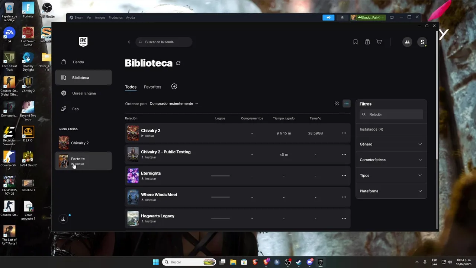Click the Hogwarts Legacy achievements progress bar

221,218
